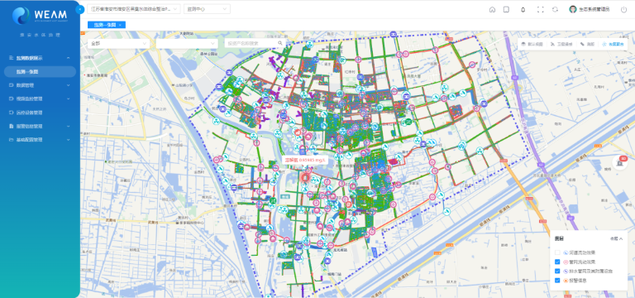Uncheck the pipe network flow effect layer
The width and height of the screenshot is (635, 298).
click(557, 262)
